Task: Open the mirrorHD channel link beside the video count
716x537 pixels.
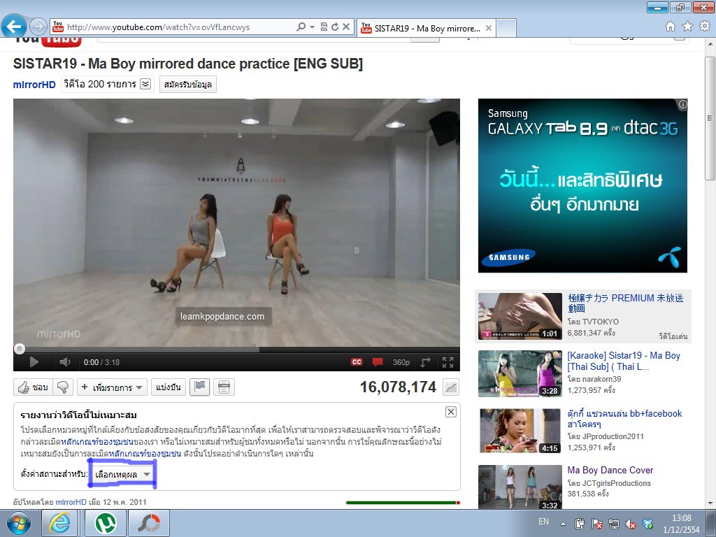Action: coord(34,85)
